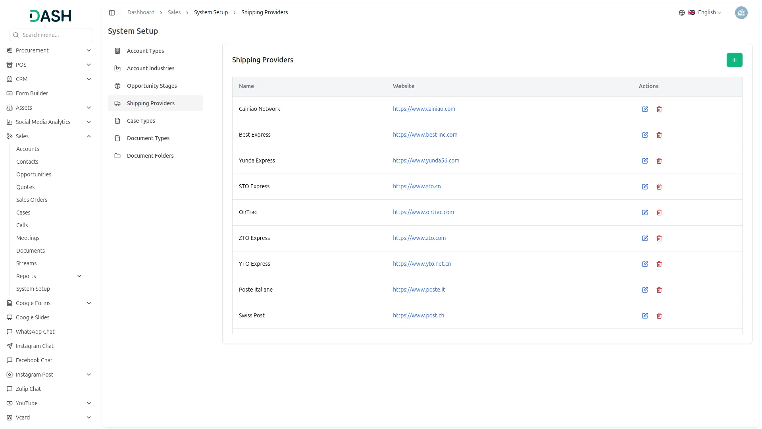This screenshot has width=762, height=429.
Task: Open the cainiao.com website link
Action: click(424, 109)
